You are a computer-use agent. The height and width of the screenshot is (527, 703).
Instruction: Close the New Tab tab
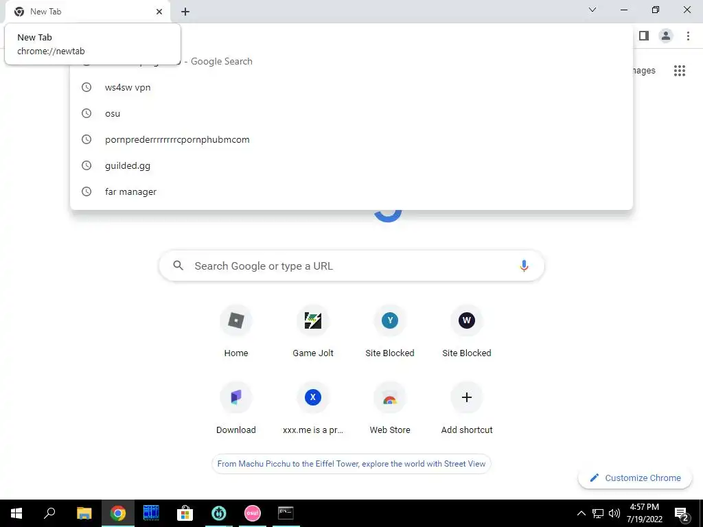point(159,12)
